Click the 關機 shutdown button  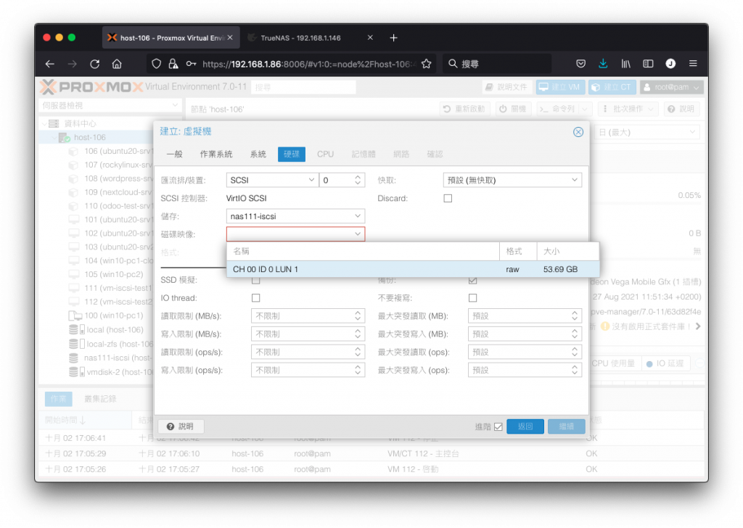coord(513,109)
